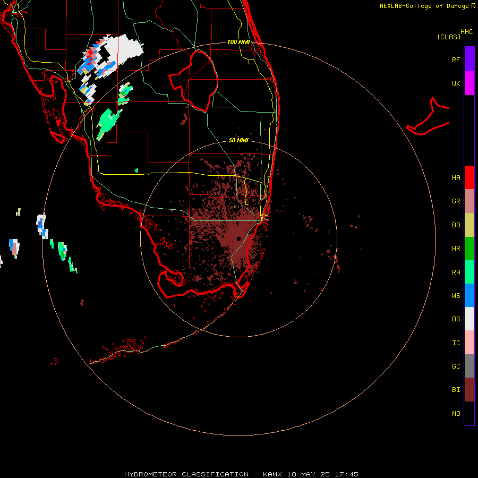
Task: Click the GR legend label
Action: (x=456, y=201)
